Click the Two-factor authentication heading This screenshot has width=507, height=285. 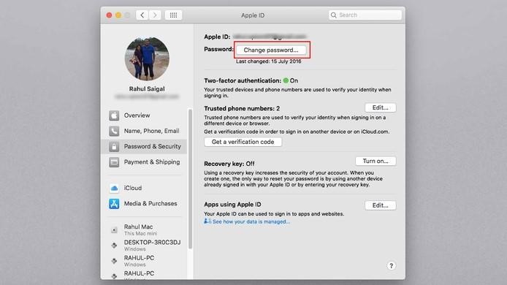tap(243, 80)
